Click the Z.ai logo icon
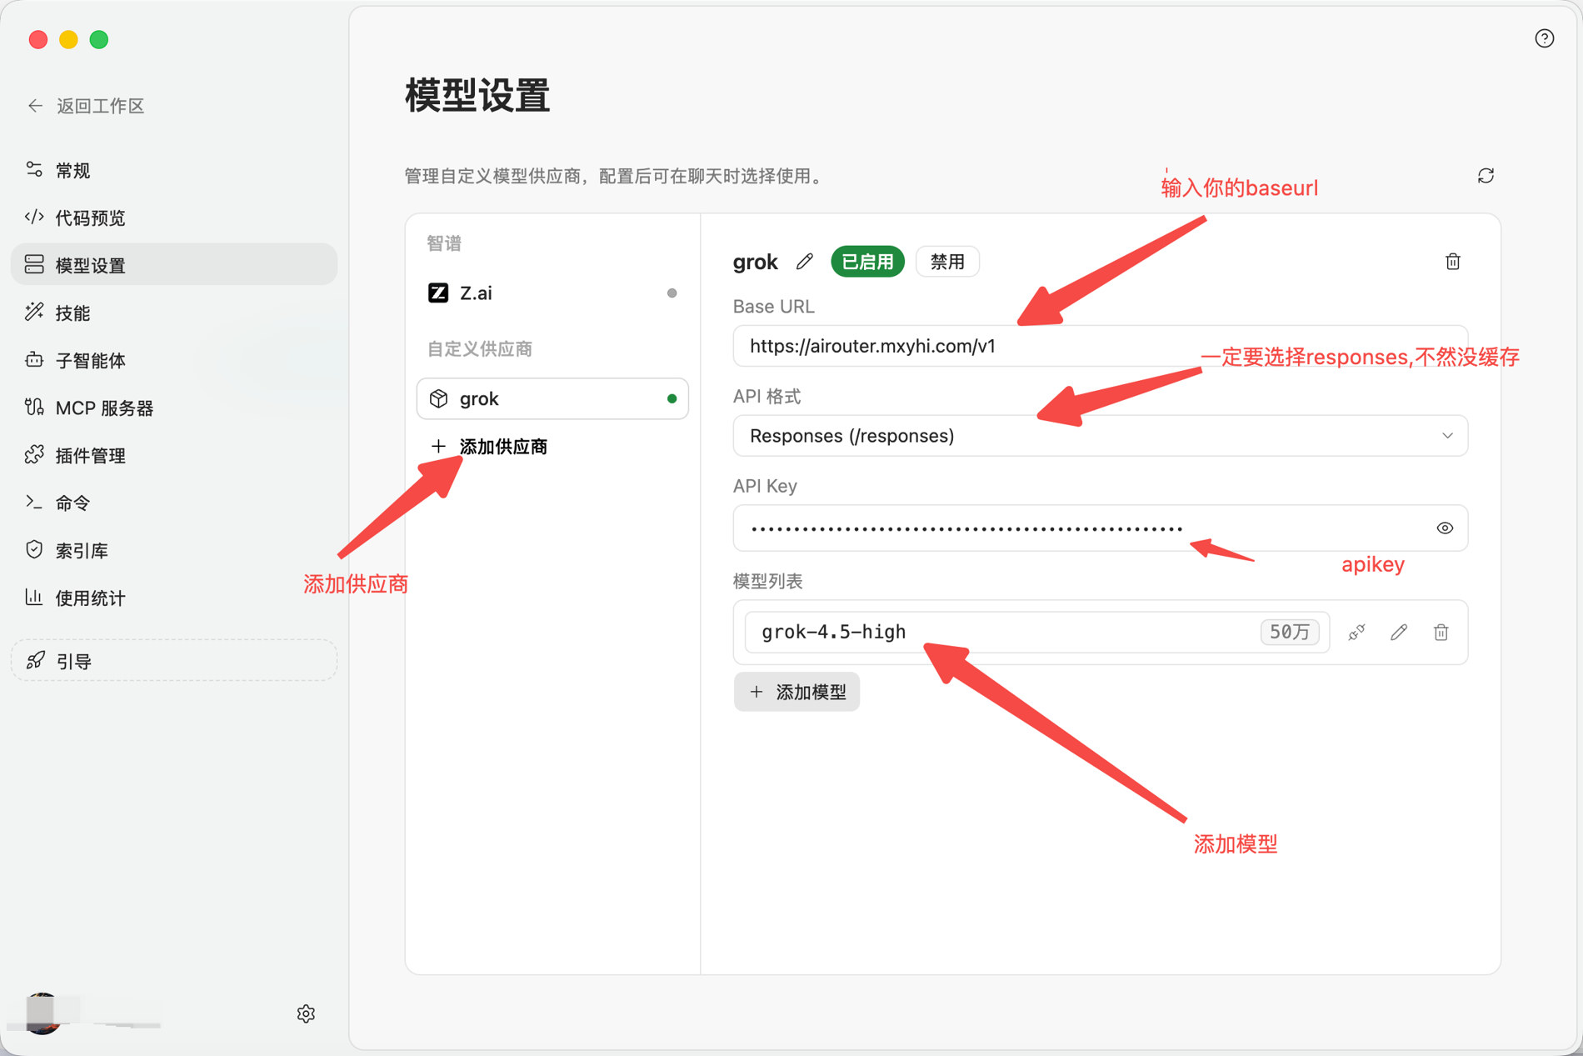The height and width of the screenshot is (1056, 1583). coord(438,293)
